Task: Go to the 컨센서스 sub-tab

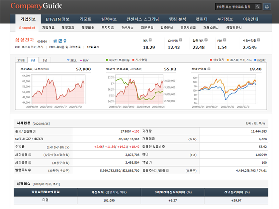Action: (x=127, y=28)
